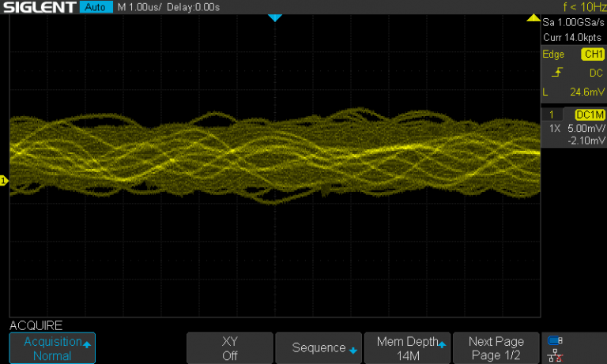Click the SIGLENT logo
Viewport: 607px width, 364px height.
(x=39, y=8)
